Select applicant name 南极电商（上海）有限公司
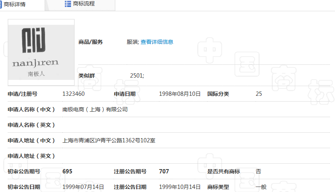Image resolution: width=335 pixels, height=192 pixels. 95,109
